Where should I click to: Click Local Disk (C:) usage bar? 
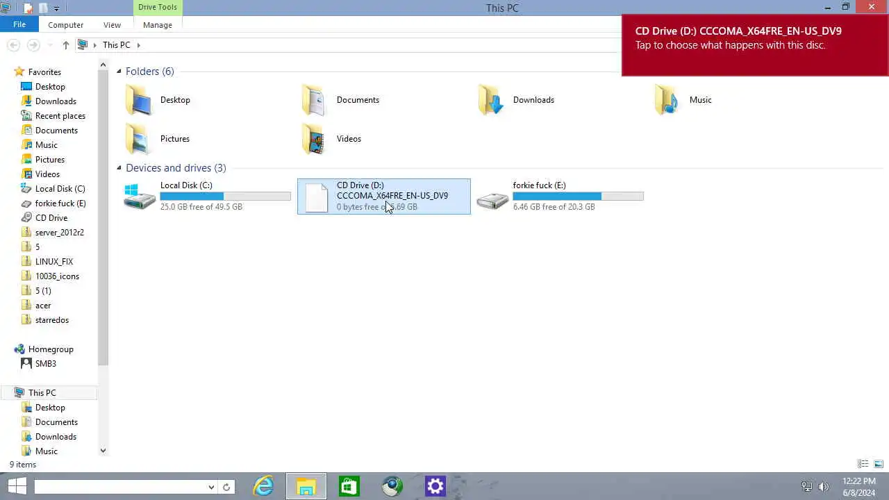225,197
